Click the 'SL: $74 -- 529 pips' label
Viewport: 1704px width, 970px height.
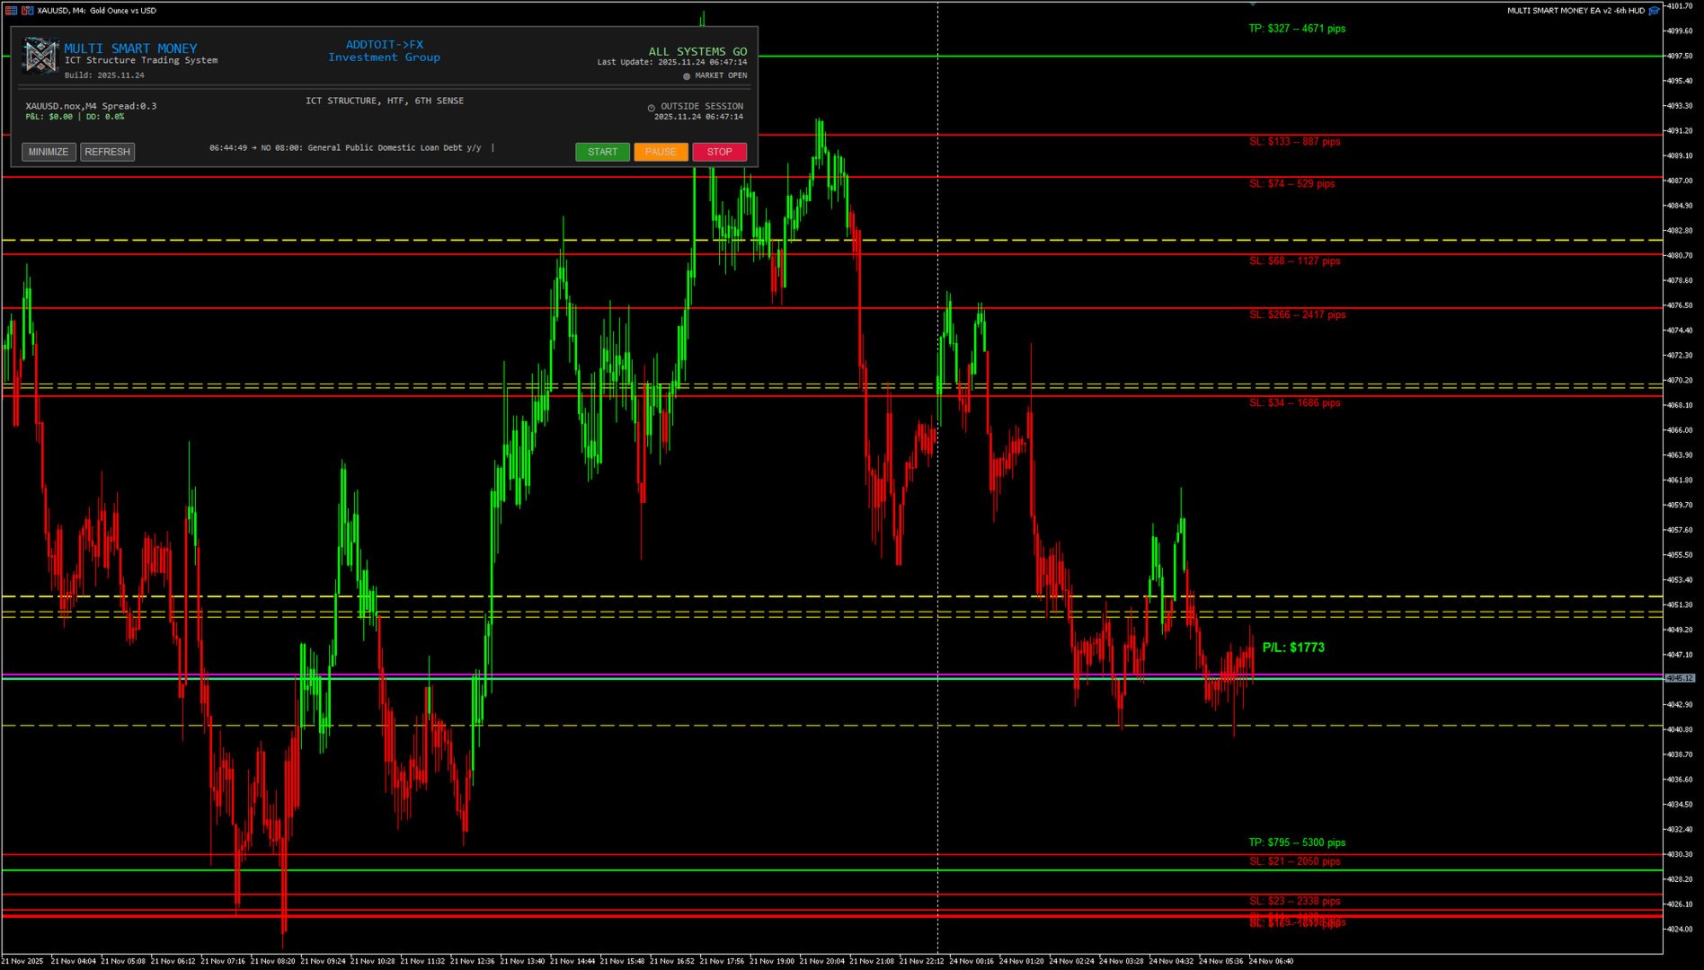pos(1291,184)
